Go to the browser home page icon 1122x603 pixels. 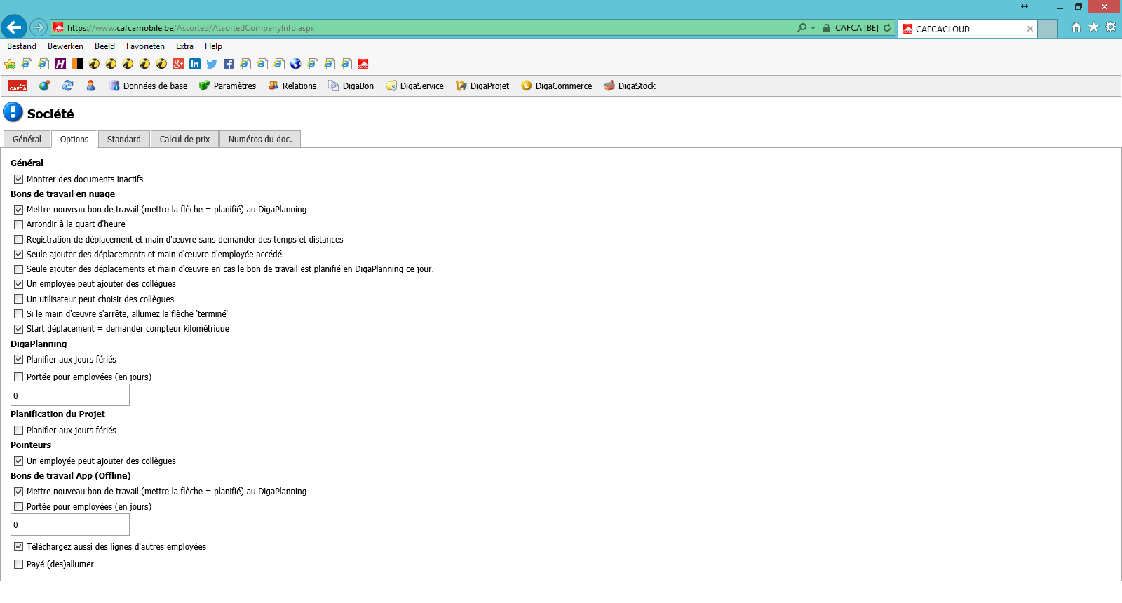pos(1076,27)
